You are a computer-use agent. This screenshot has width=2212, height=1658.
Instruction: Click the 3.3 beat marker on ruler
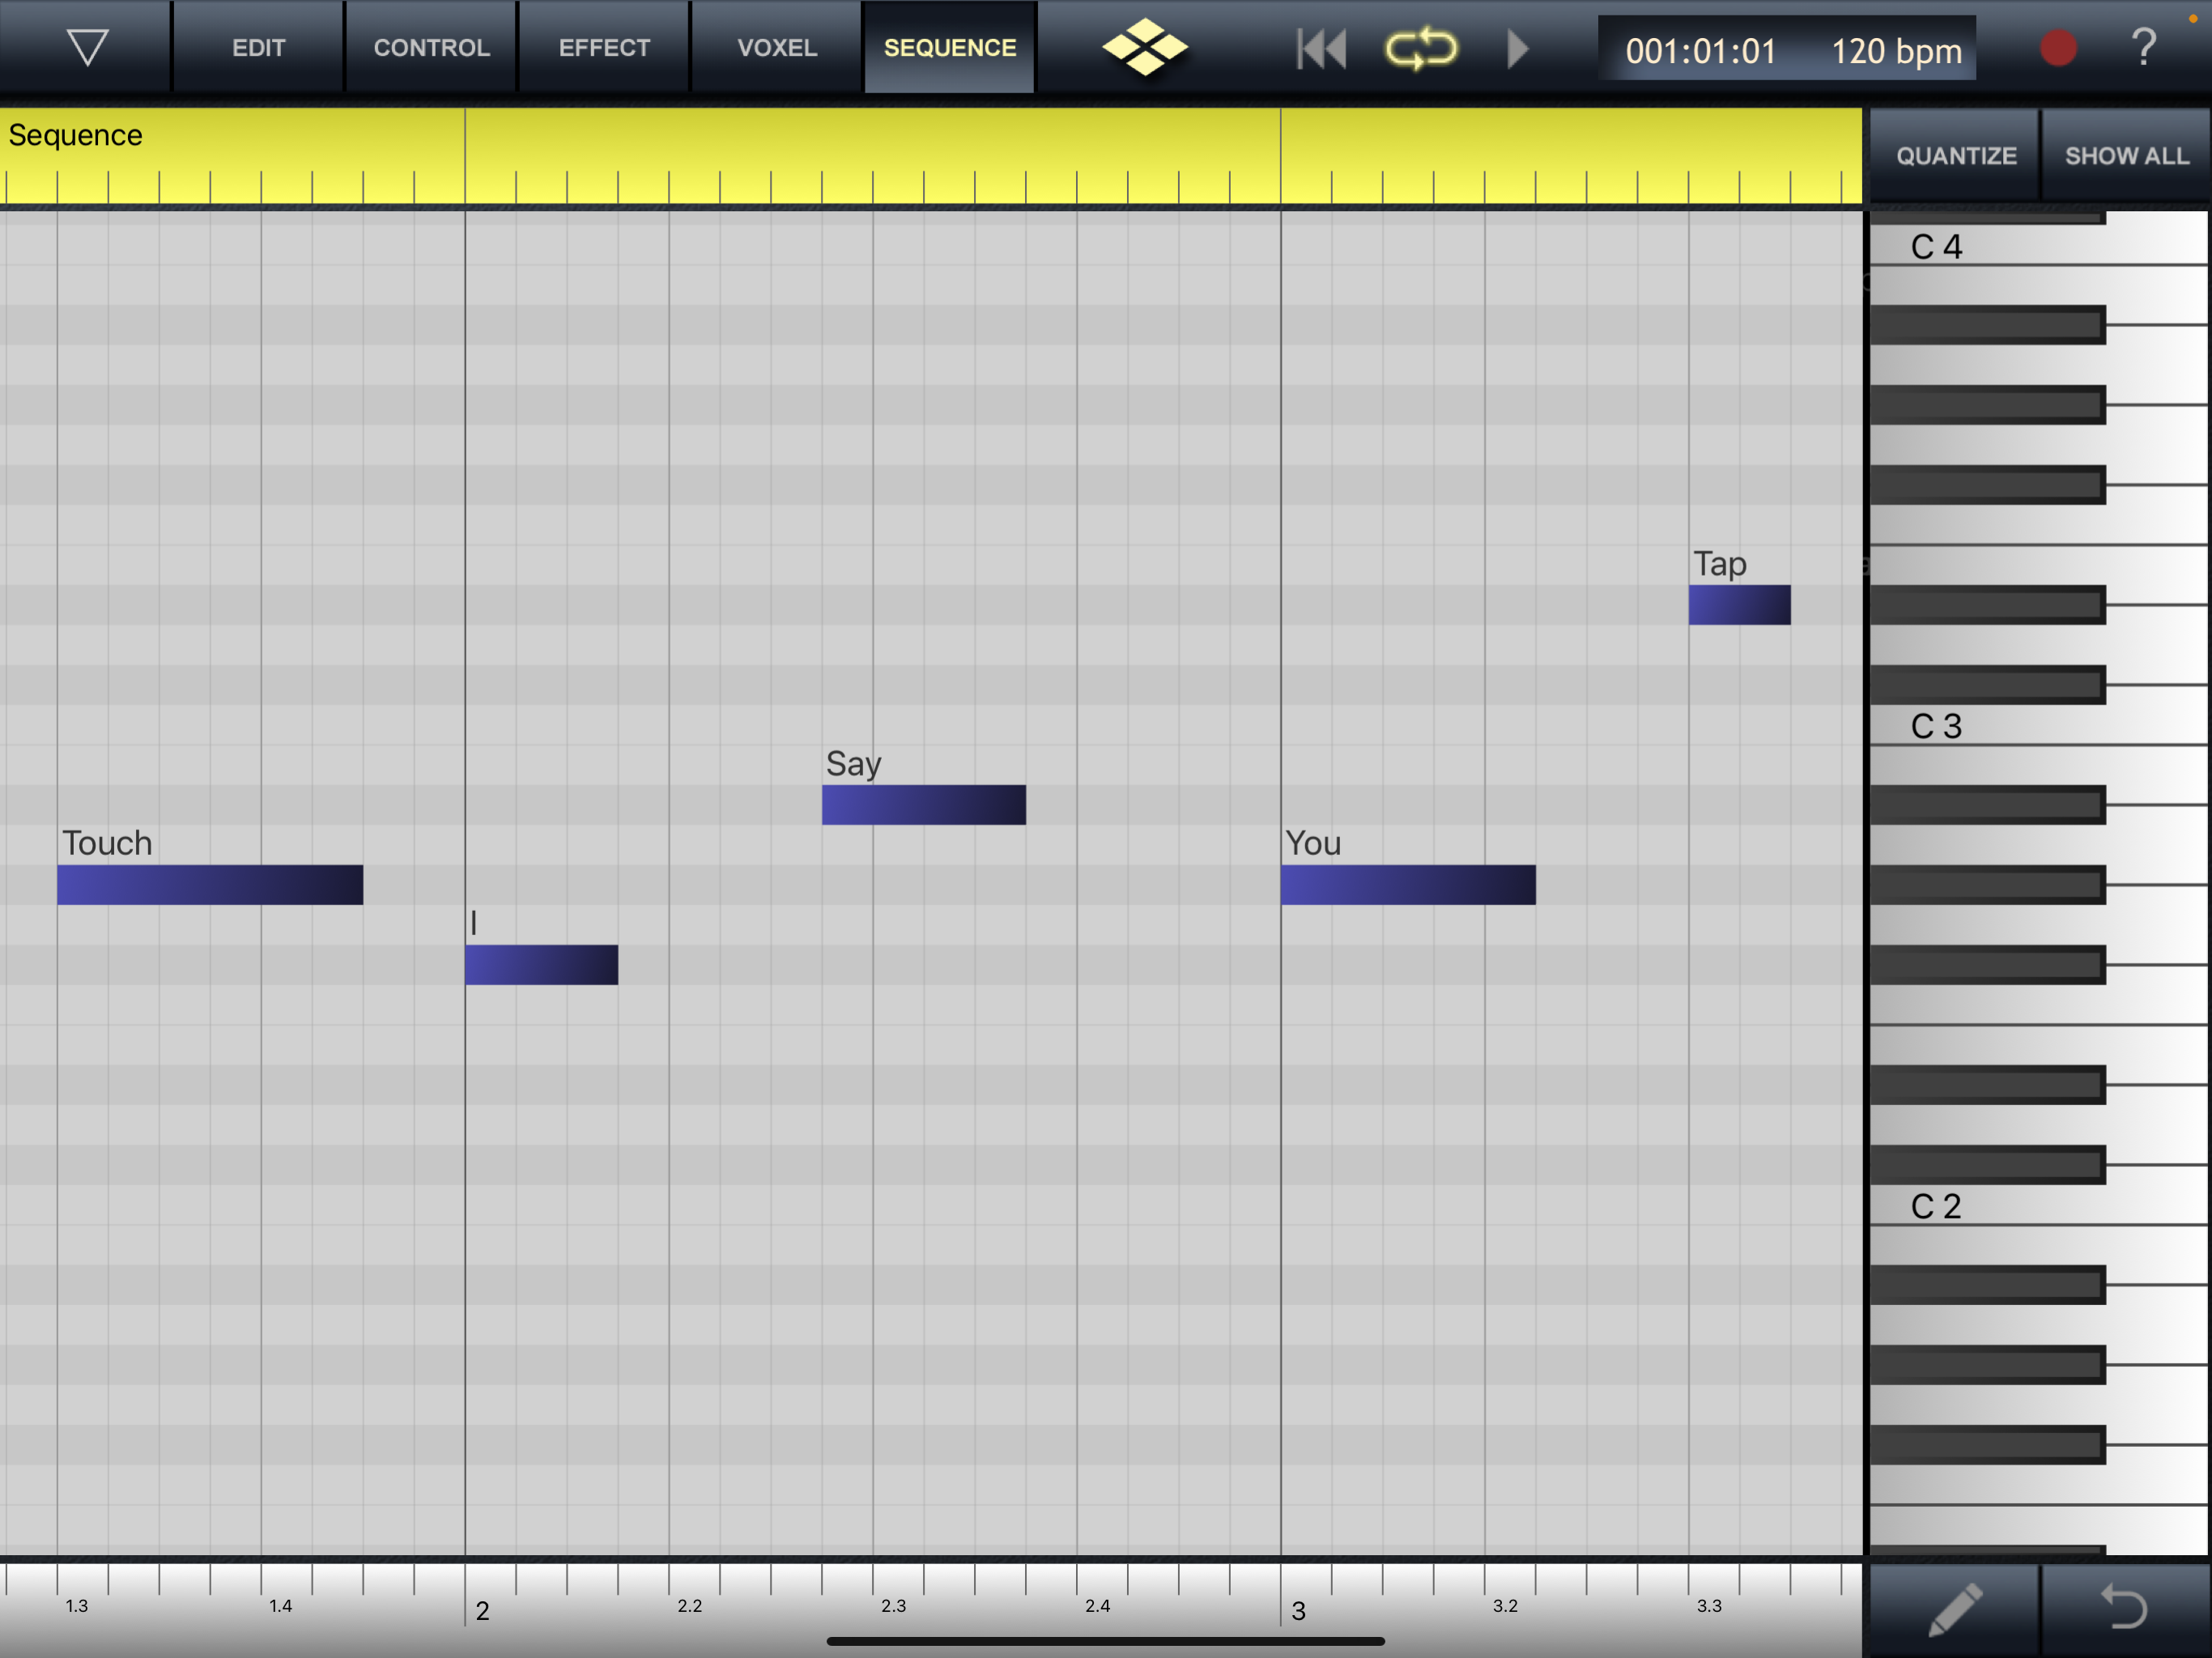click(1709, 1606)
